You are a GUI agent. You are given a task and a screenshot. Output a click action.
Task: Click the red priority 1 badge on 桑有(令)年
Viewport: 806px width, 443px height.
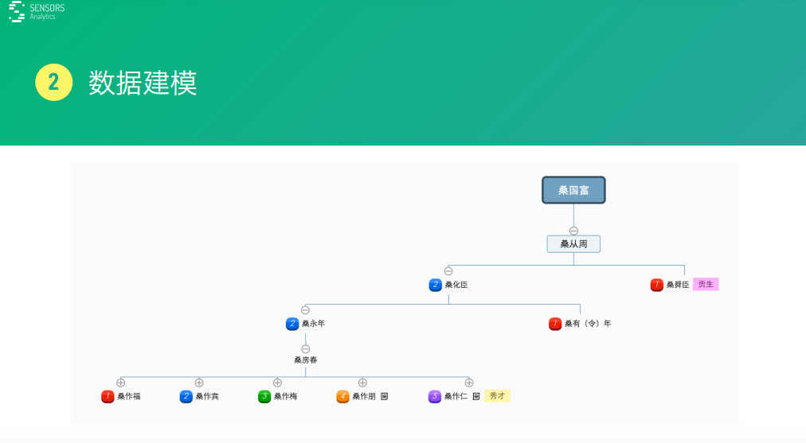(x=555, y=324)
